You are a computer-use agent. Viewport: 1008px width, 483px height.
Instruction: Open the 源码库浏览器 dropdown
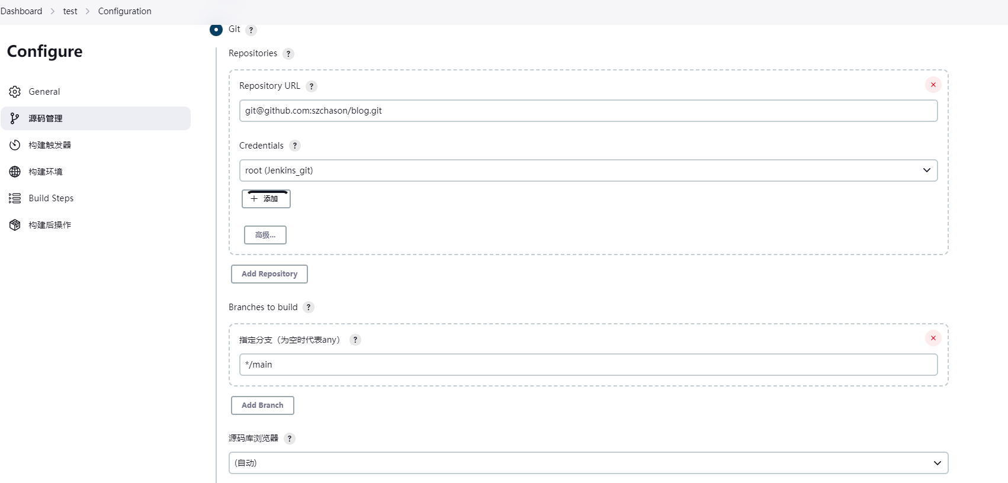click(588, 463)
